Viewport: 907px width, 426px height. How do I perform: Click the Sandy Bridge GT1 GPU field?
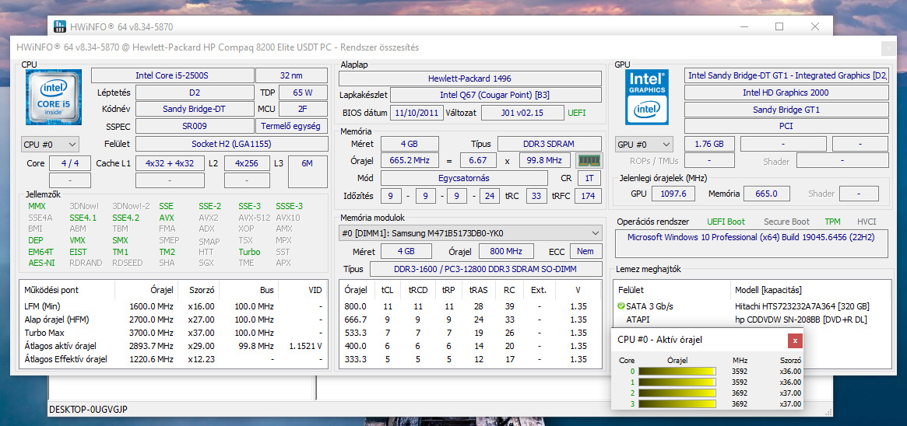(x=786, y=109)
